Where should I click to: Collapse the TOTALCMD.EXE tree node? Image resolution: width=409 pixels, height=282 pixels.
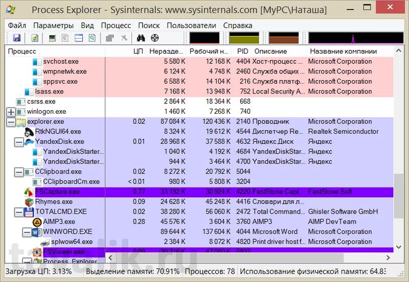(x=19, y=212)
